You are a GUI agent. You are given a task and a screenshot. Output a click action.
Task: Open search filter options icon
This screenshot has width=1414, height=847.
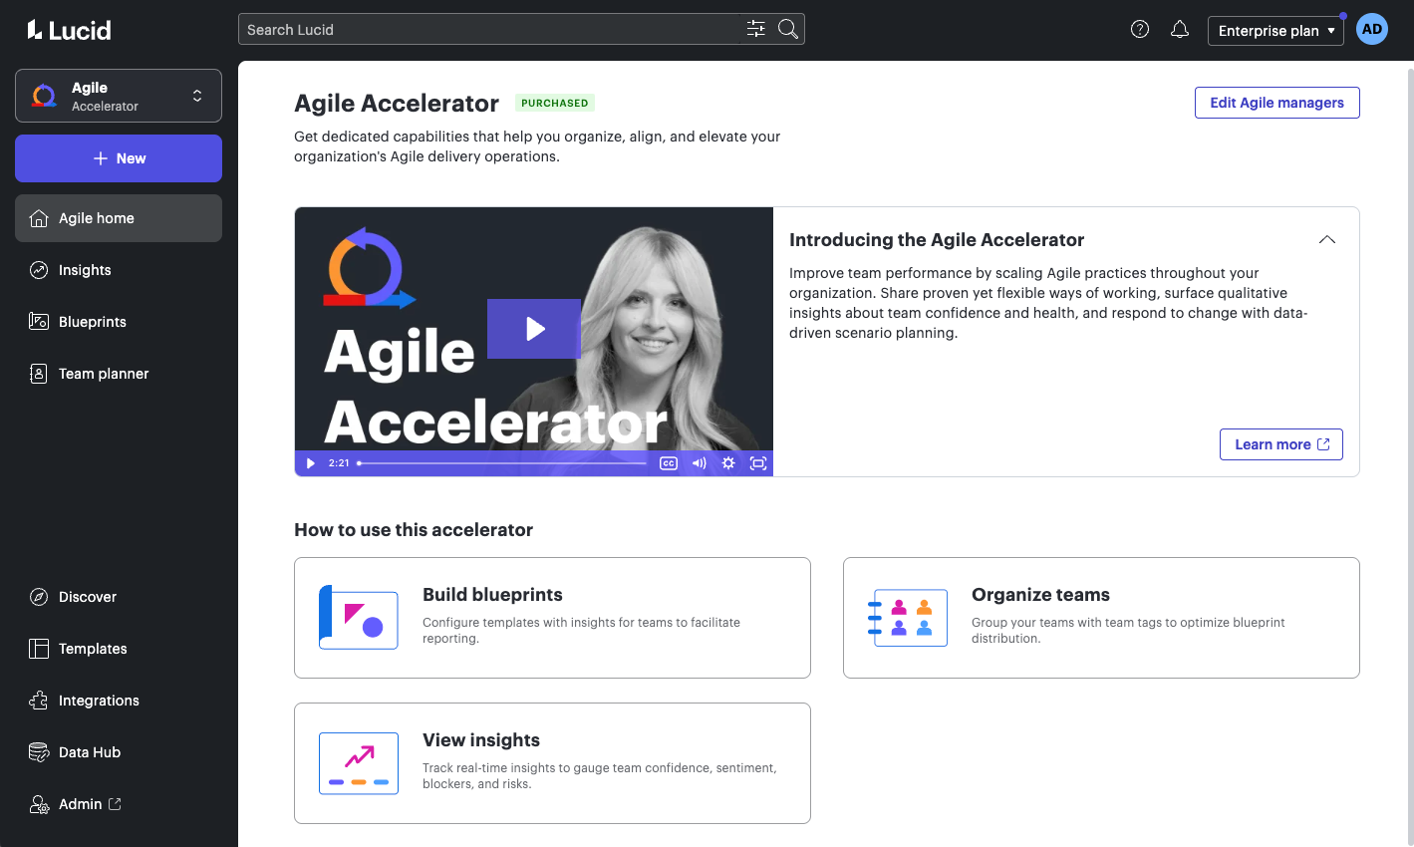tap(756, 29)
